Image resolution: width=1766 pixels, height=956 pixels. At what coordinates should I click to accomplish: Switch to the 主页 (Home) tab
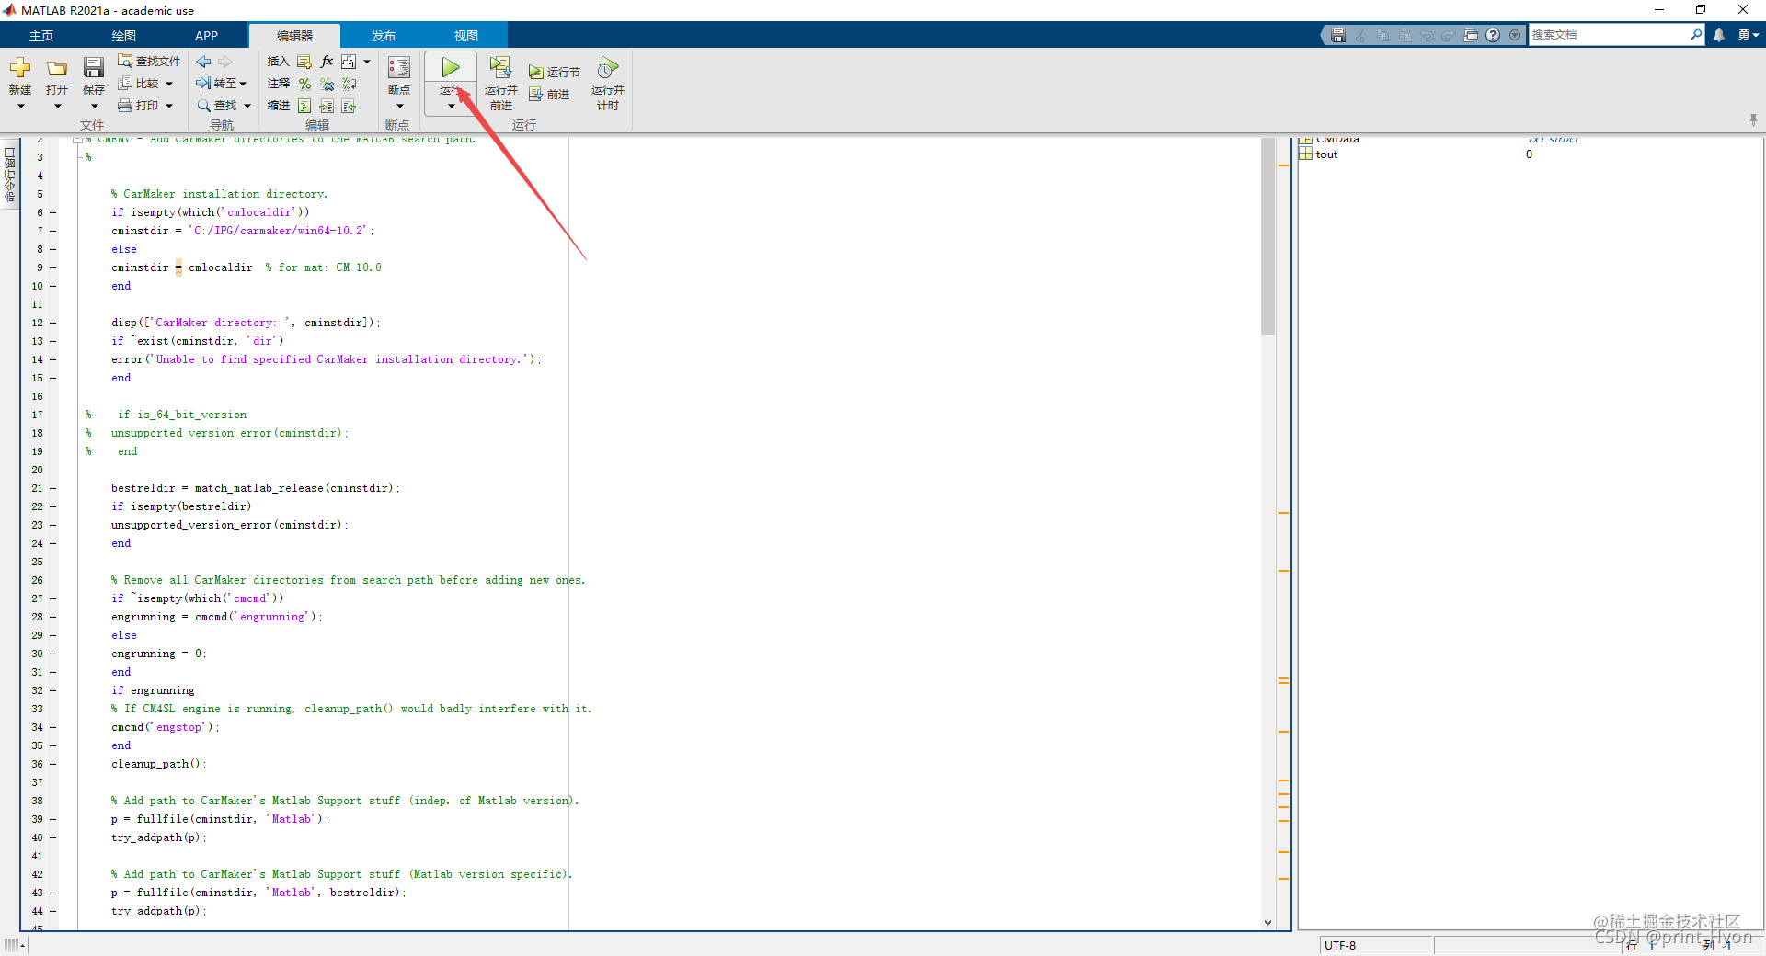pyautogui.click(x=41, y=36)
